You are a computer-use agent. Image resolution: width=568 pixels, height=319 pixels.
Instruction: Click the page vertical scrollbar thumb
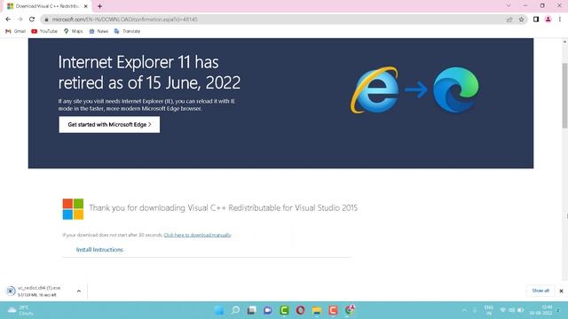[x=564, y=96]
